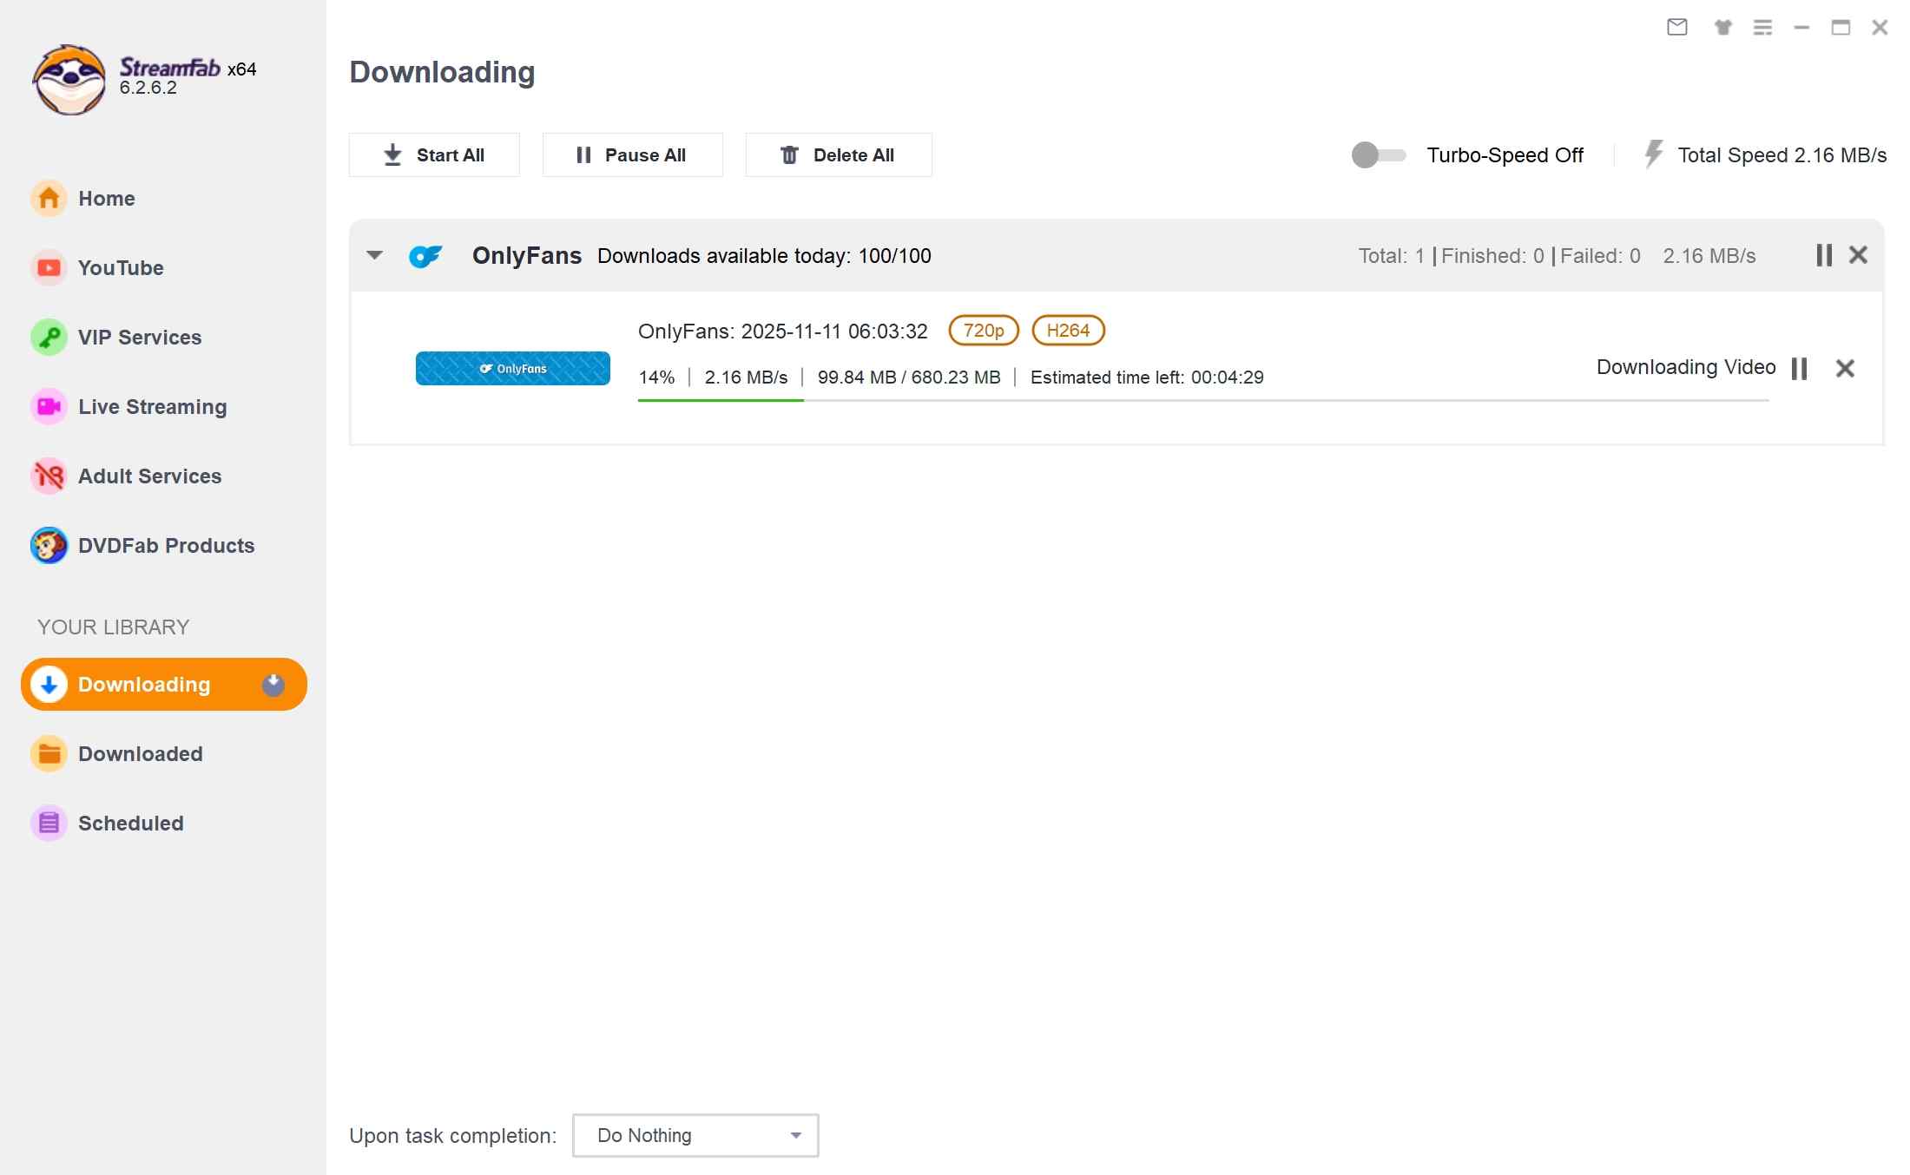This screenshot has height=1175, width=1910.
Task: Open the hamburger main menu
Action: pyautogui.click(x=1762, y=27)
